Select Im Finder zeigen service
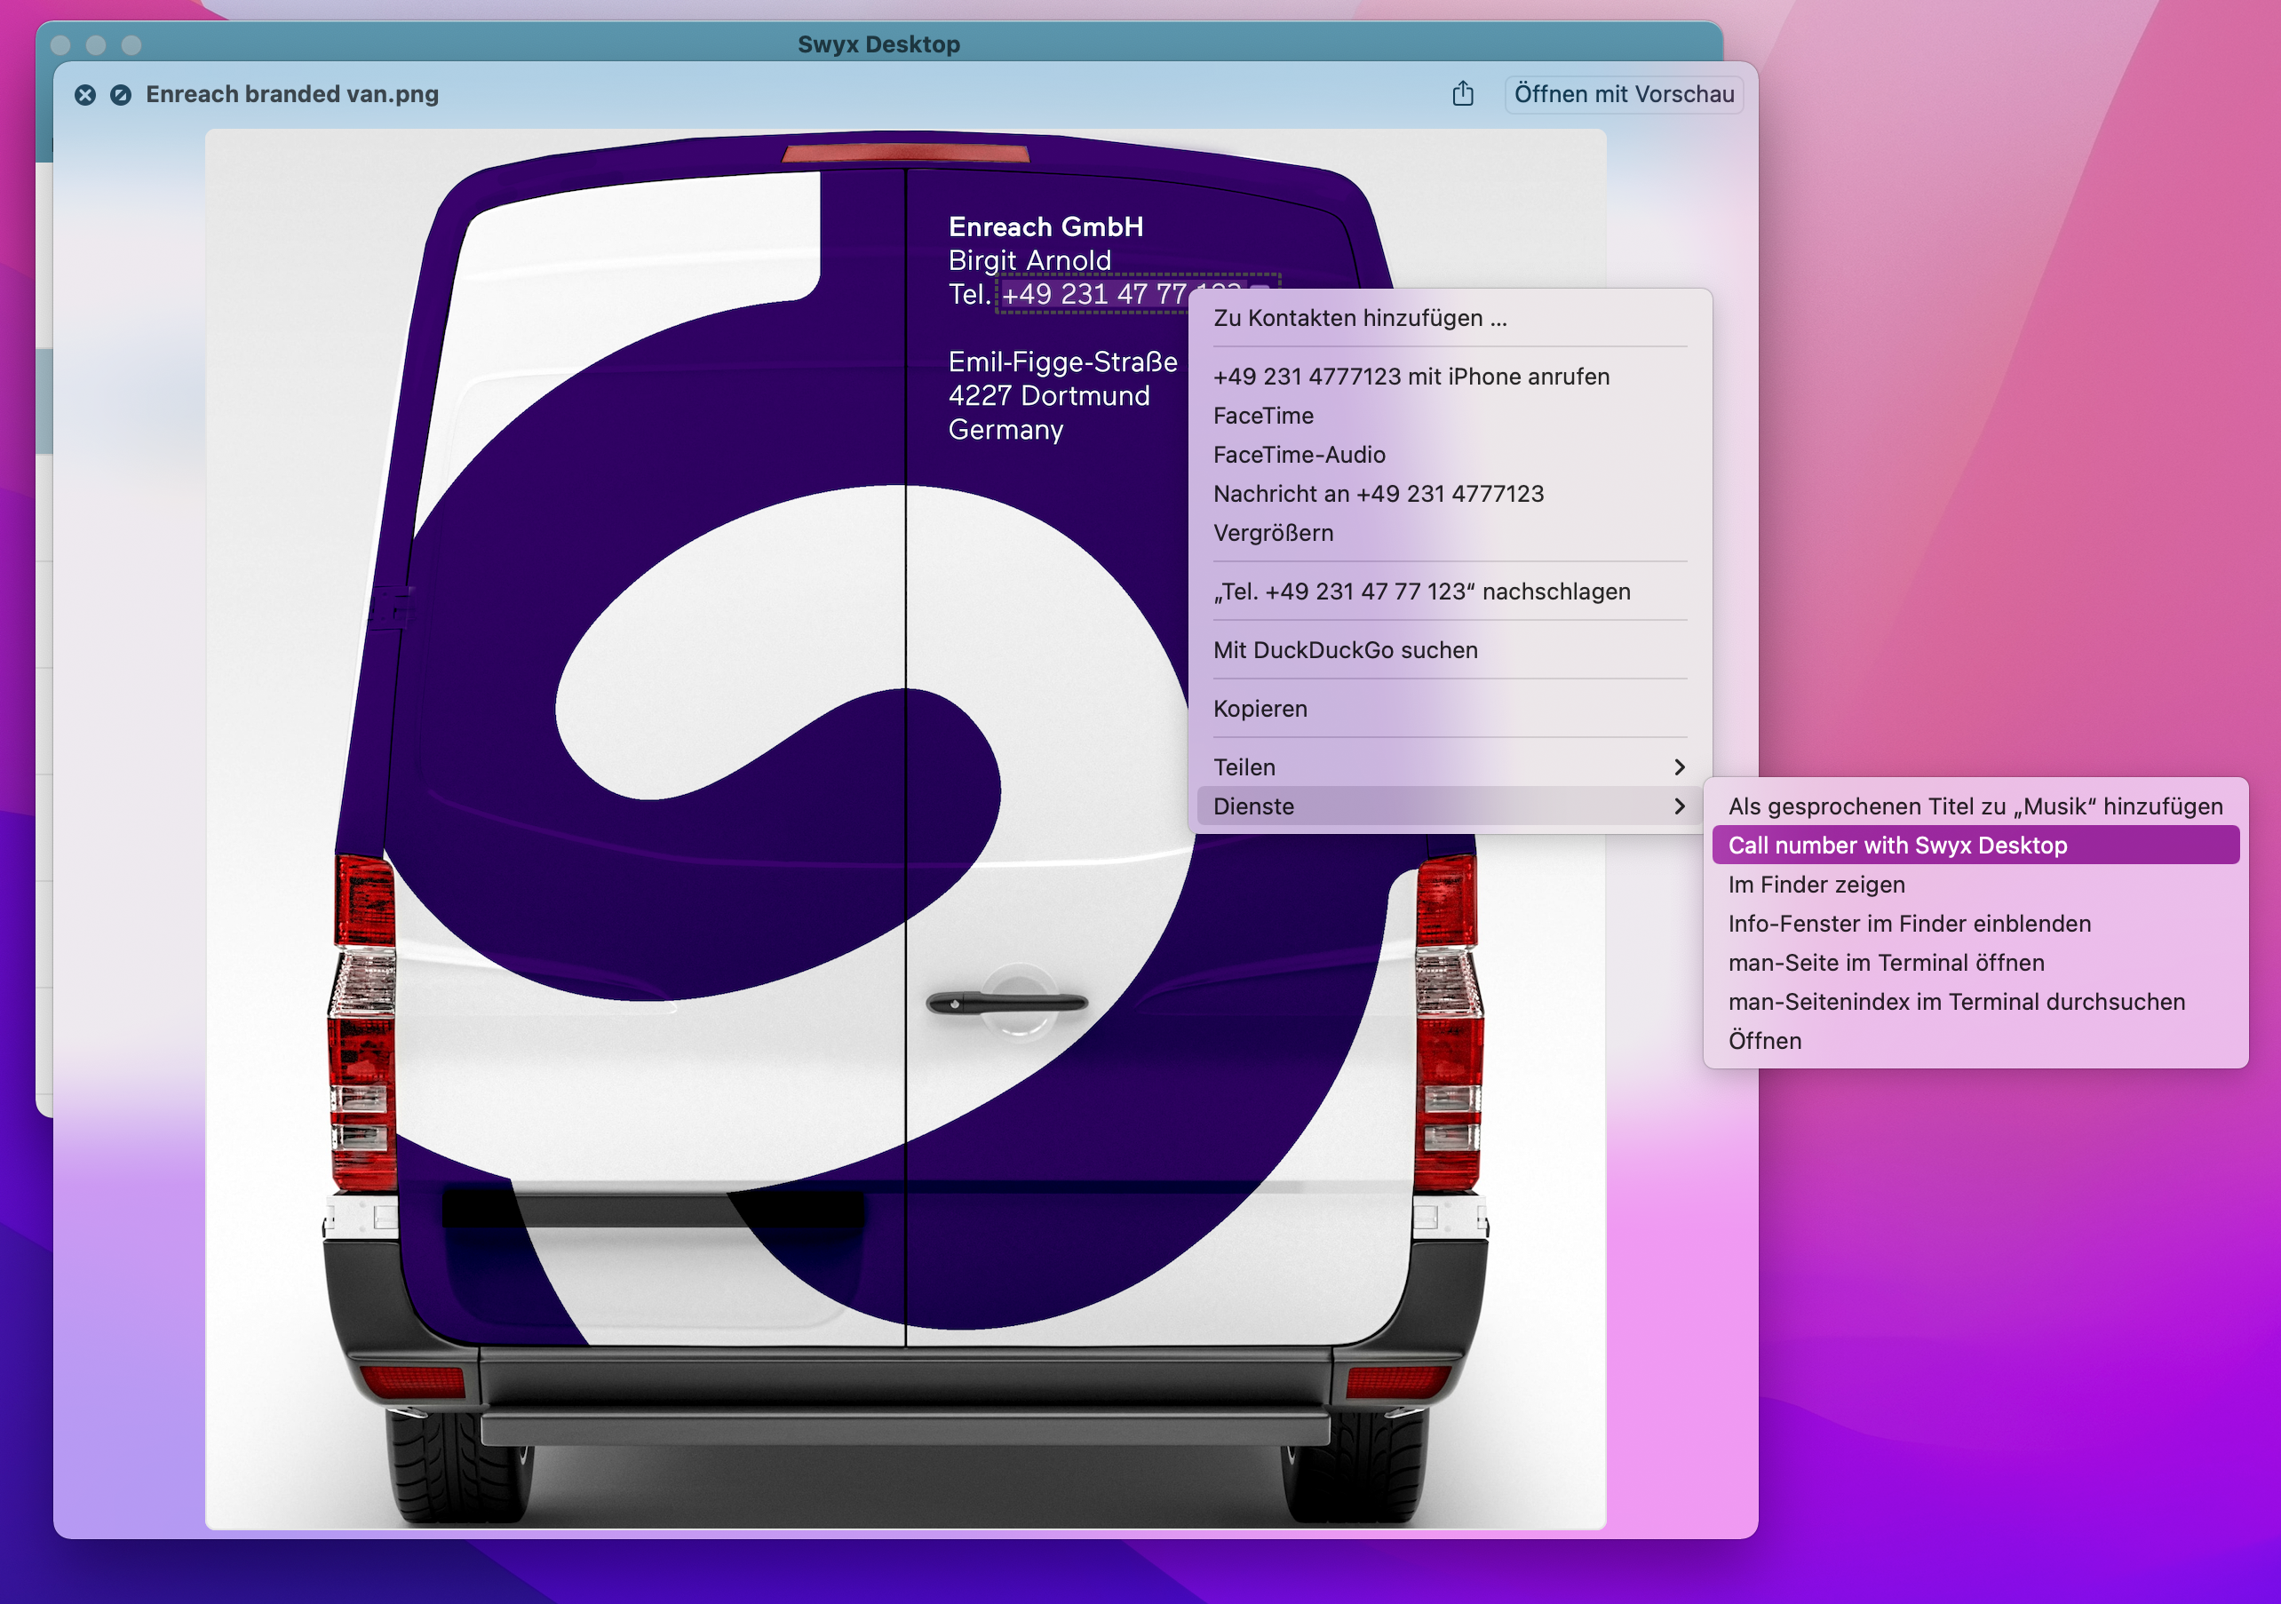 click(x=1816, y=885)
